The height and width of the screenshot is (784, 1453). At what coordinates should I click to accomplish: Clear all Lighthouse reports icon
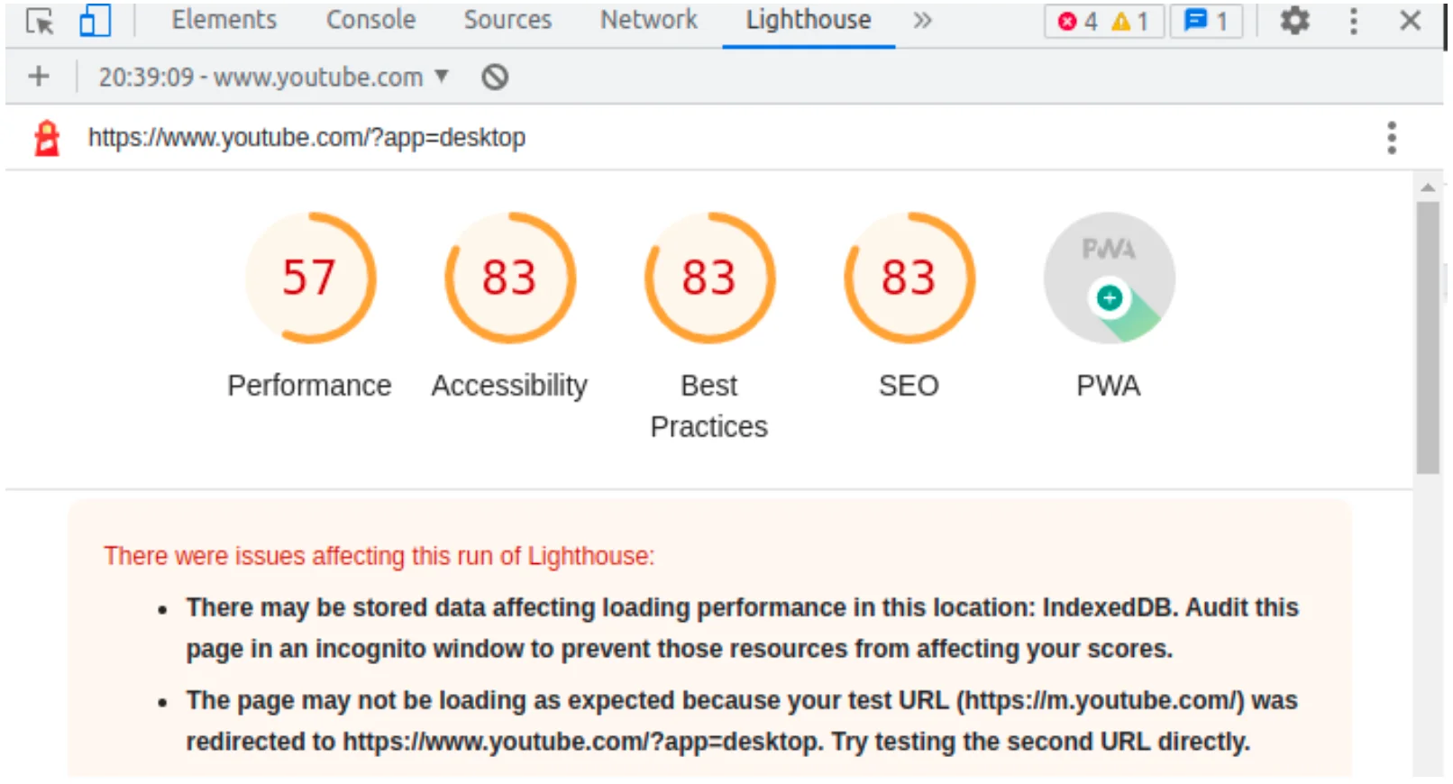495,77
